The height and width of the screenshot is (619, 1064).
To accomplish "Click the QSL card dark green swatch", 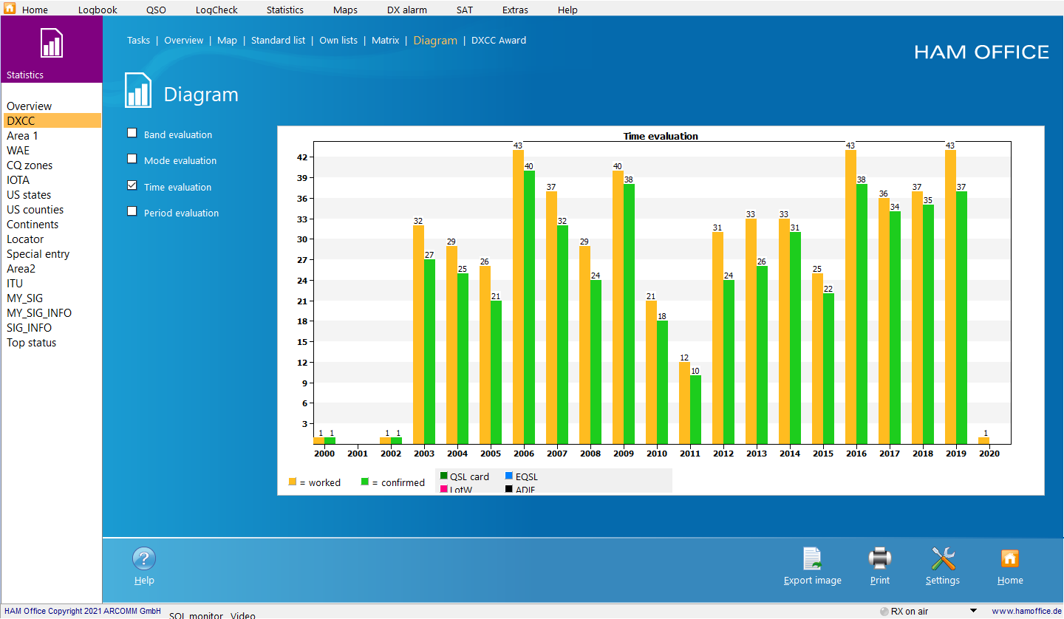I will (x=444, y=476).
